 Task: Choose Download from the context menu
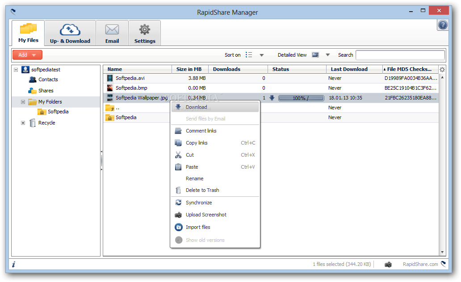pos(215,107)
